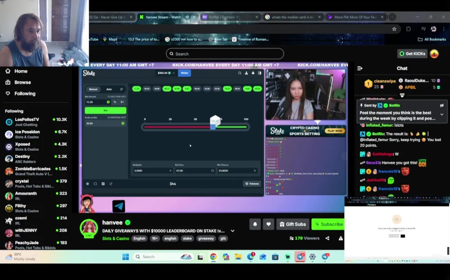
Task: Click the Windows taskbar search box
Action: 163,257
